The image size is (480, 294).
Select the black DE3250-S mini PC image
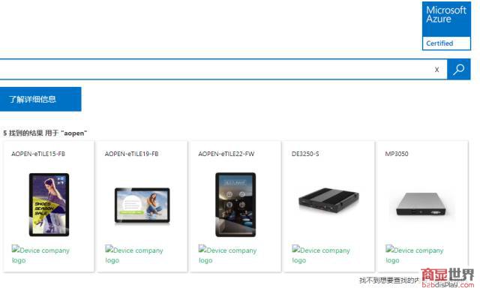pos(328,200)
